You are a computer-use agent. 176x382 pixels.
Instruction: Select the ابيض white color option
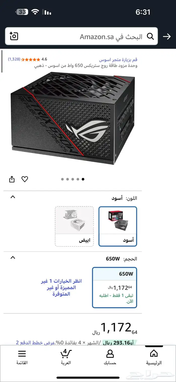click(74, 226)
